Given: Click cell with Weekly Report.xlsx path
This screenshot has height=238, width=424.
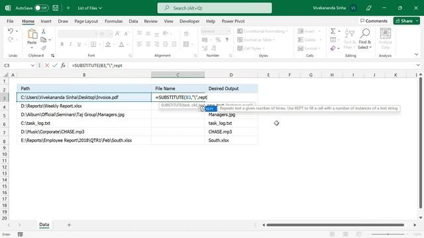Looking at the screenshot, I should pos(84,106).
